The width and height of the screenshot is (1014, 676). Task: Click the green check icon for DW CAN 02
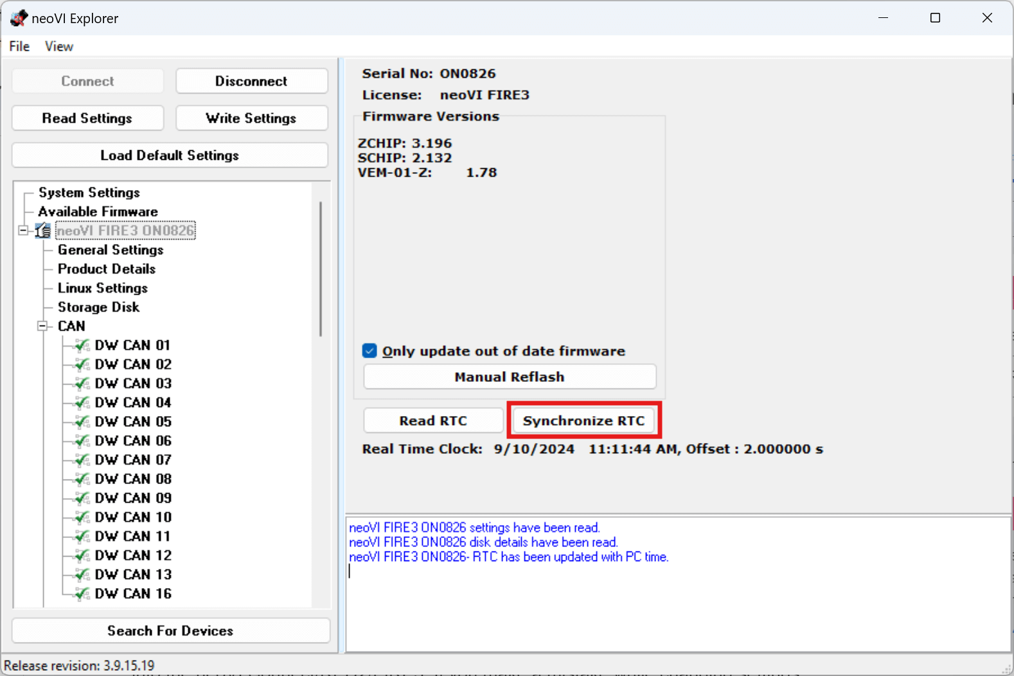82,365
